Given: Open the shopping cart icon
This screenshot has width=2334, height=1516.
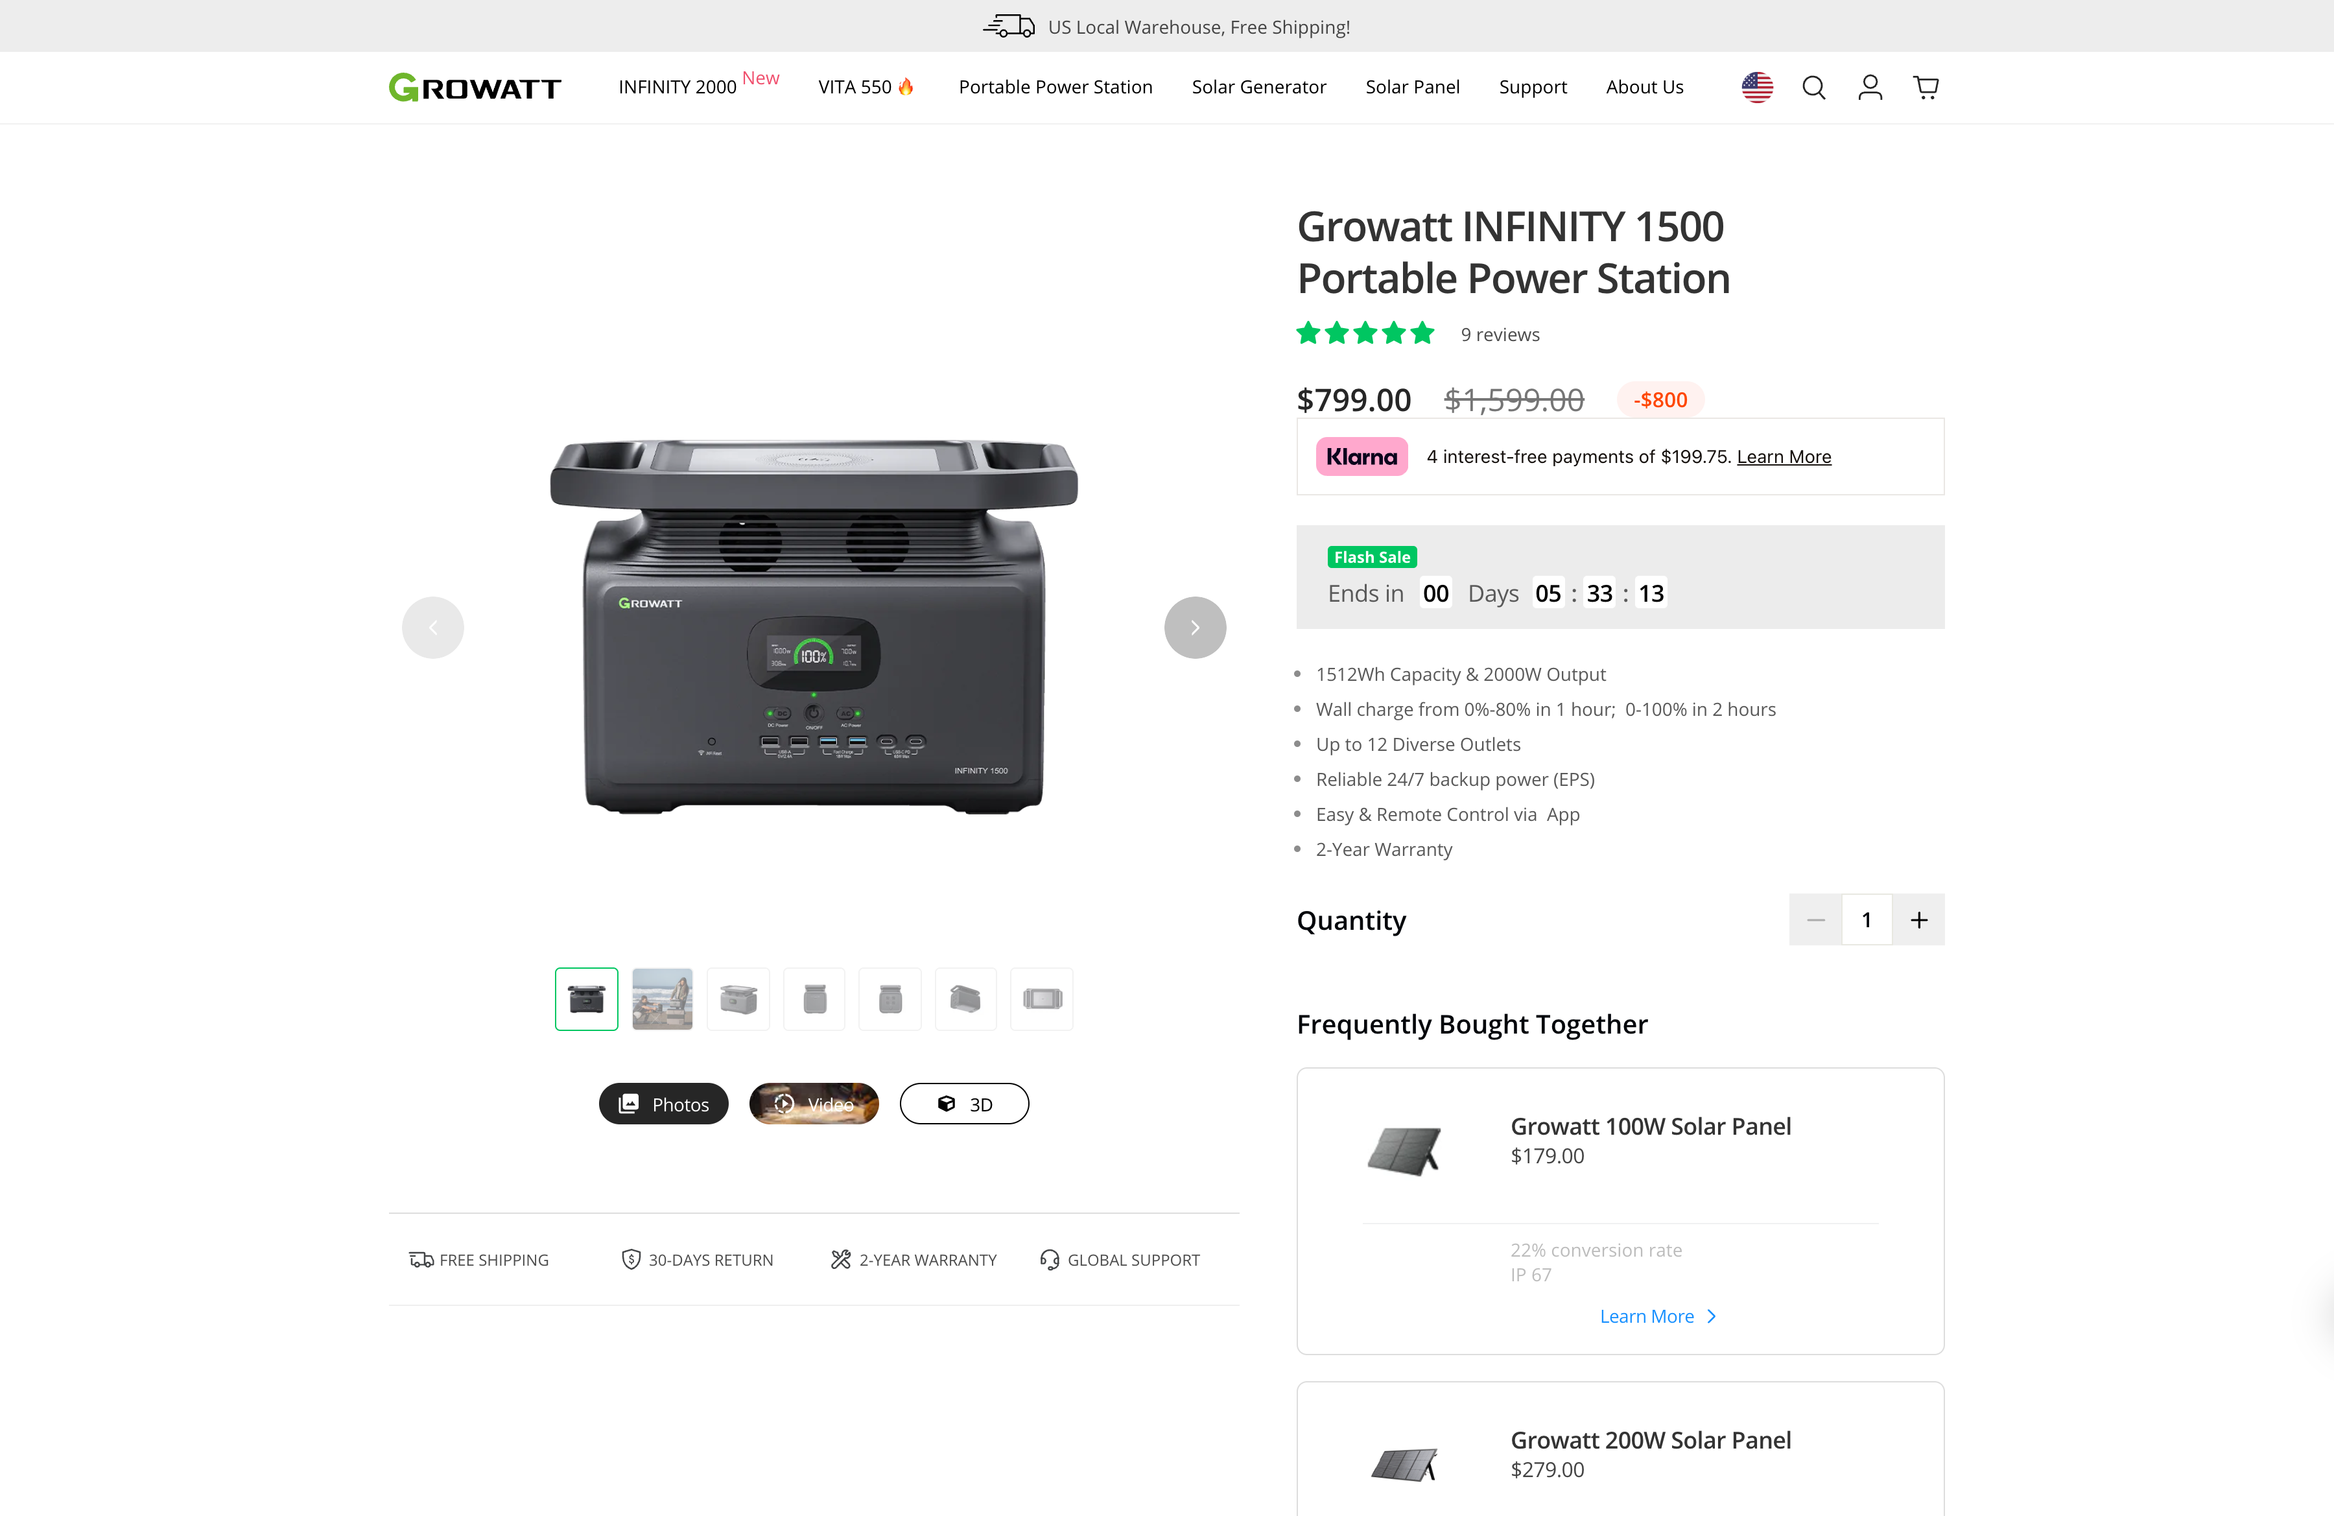Looking at the screenshot, I should pos(1925,88).
